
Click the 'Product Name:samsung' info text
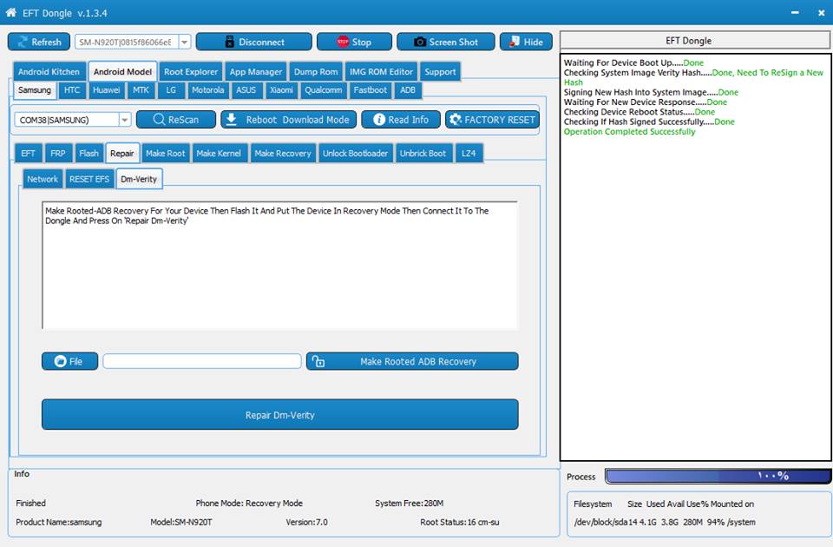tap(58, 523)
